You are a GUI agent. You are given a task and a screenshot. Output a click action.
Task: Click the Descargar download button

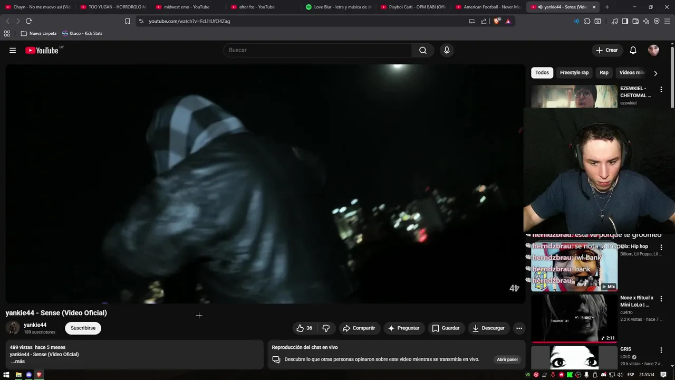pos(488,328)
